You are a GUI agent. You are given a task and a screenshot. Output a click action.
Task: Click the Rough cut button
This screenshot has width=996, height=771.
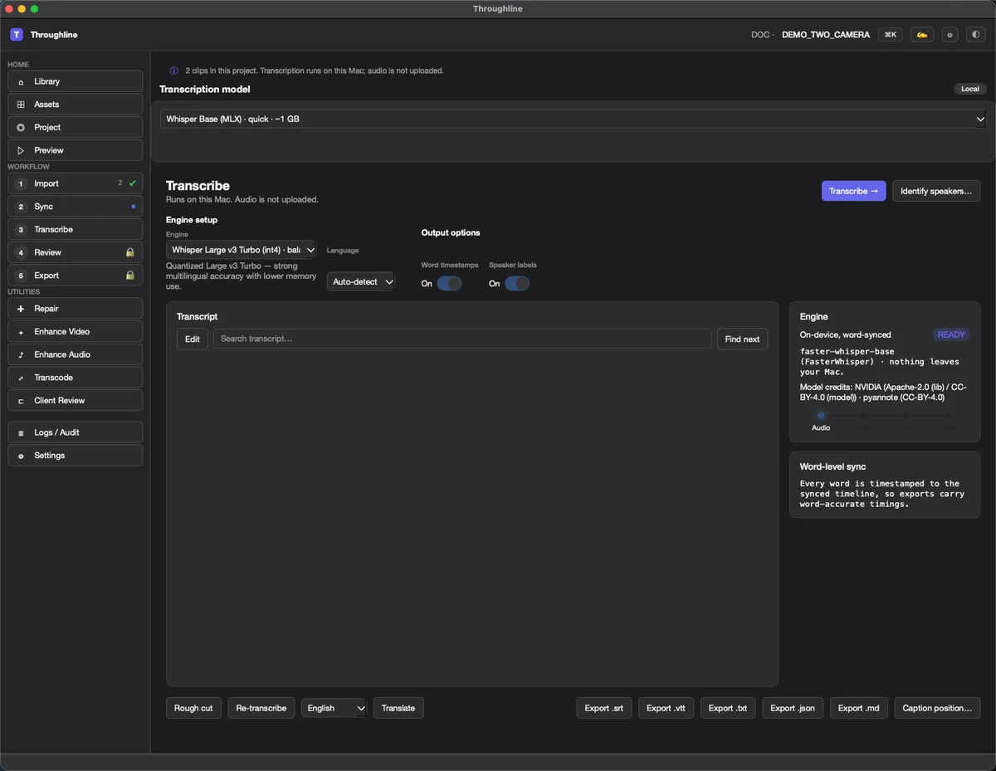pyautogui.click(x=193, y=708)
